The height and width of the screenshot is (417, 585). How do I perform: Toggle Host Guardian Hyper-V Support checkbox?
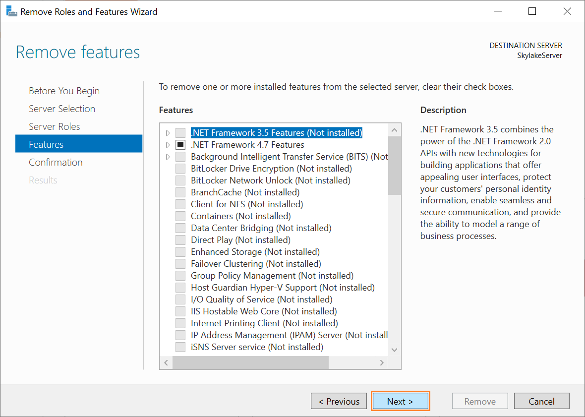click(180, 288)
